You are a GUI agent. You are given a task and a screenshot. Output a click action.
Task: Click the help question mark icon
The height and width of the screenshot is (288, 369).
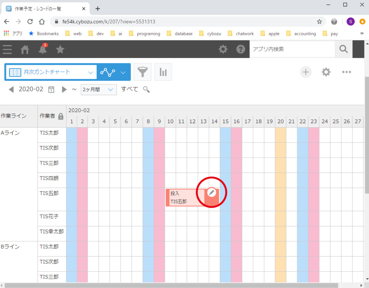[x=240, y=49]
